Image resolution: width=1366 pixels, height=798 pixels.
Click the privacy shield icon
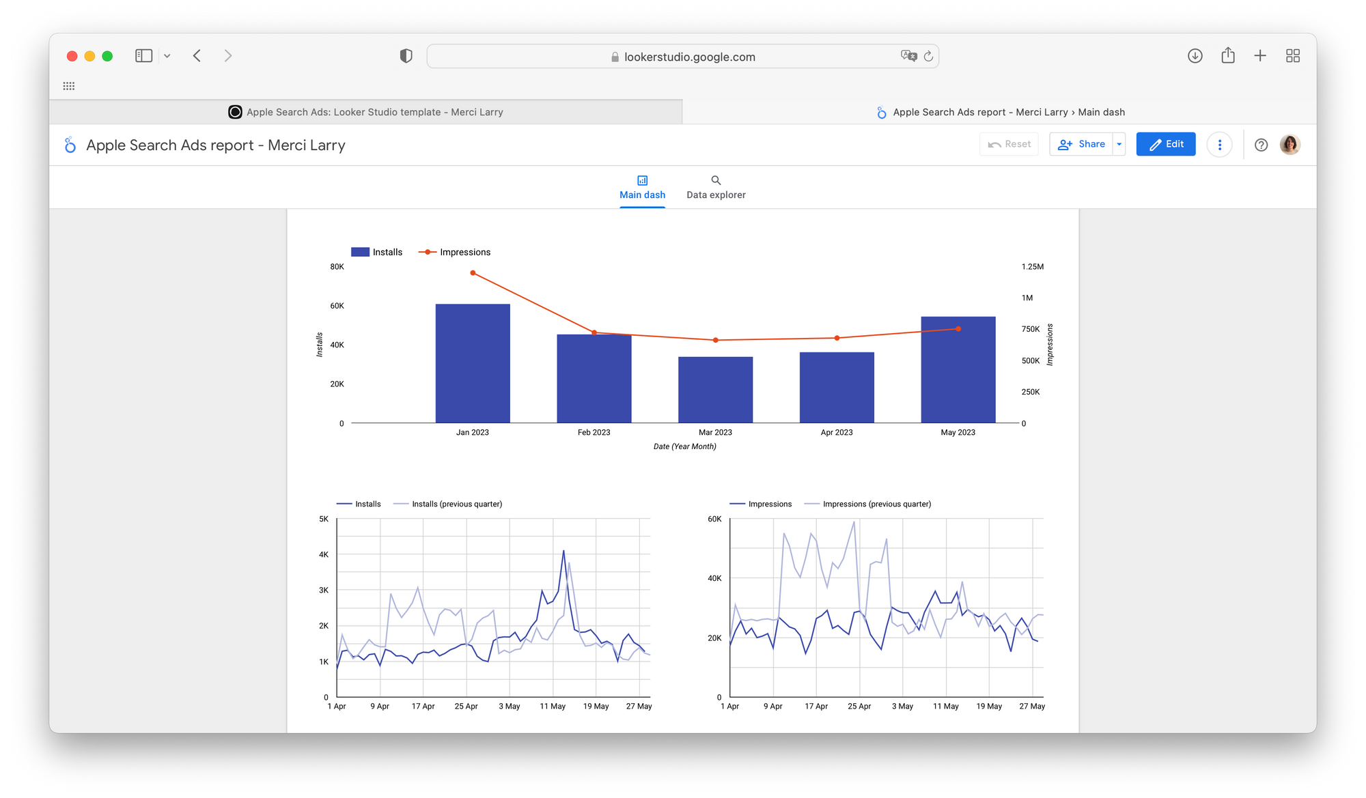(406, 56)
